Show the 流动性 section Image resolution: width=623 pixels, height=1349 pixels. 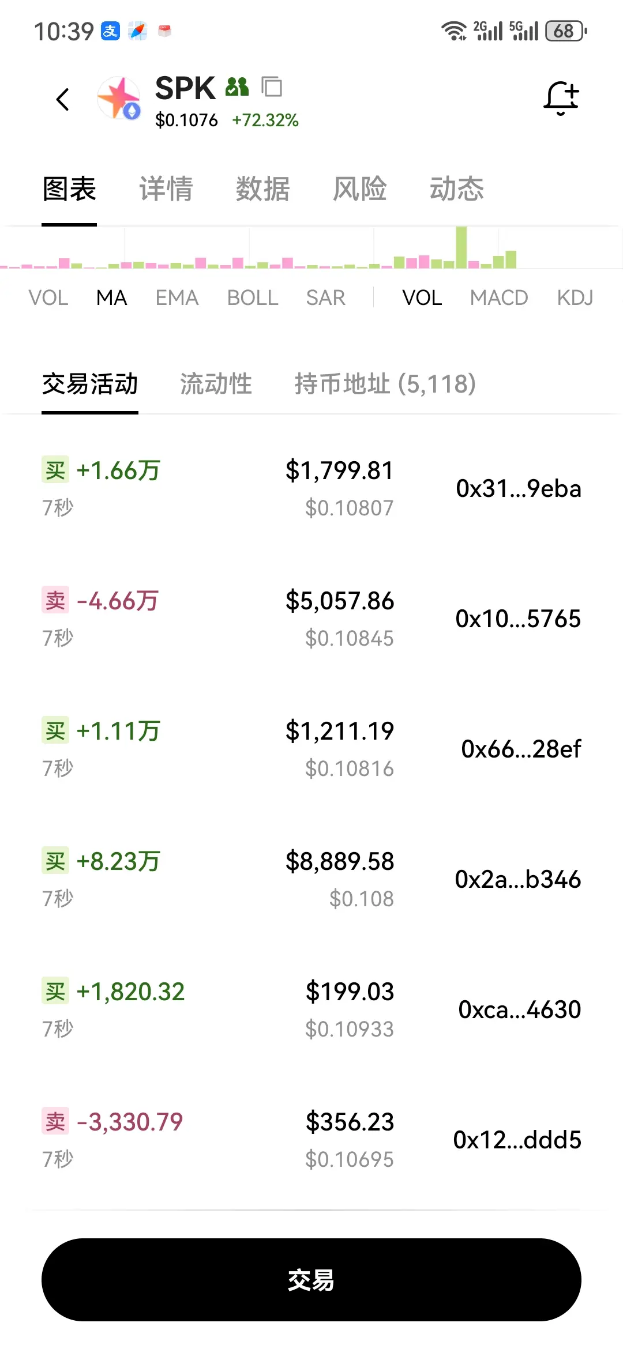click(x=216, y=383)
